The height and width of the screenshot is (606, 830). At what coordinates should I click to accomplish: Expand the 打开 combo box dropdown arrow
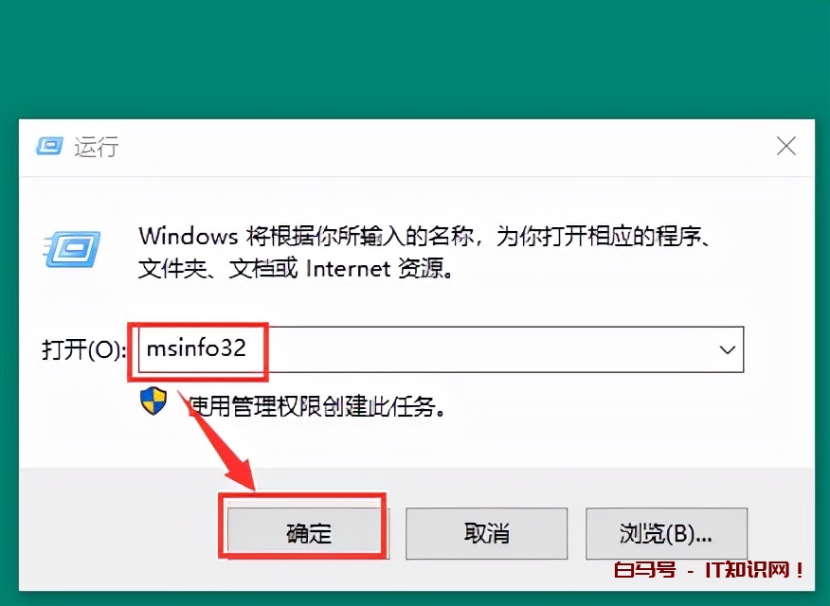pos(728,349)
